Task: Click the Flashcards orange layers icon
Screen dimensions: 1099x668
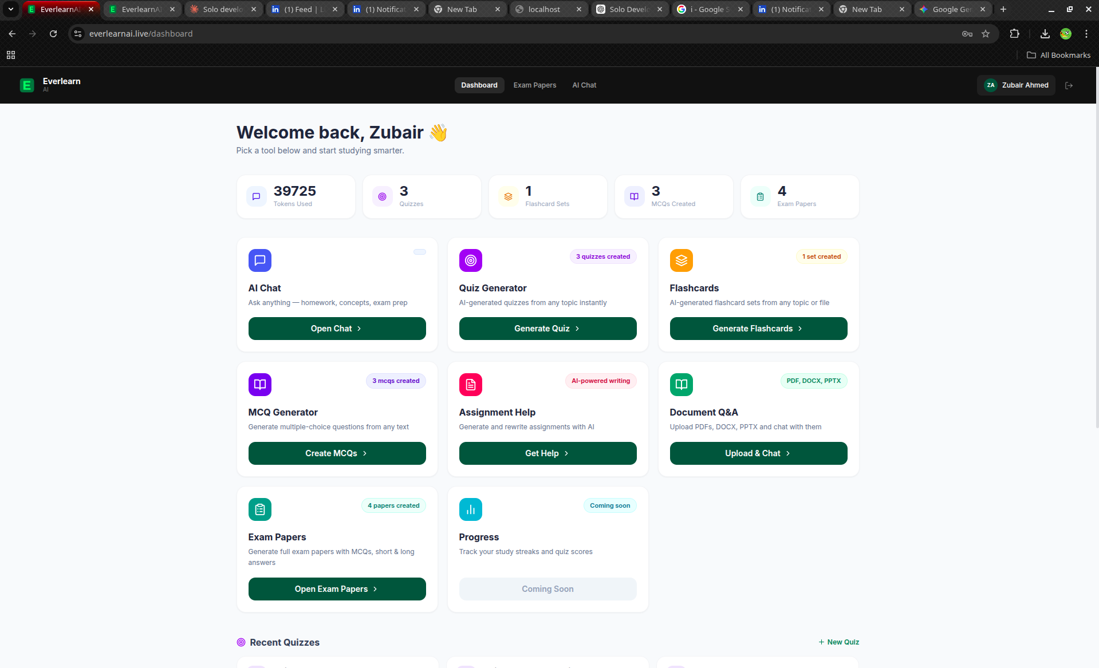Action: pyautogui.click(x=682, y=260)
